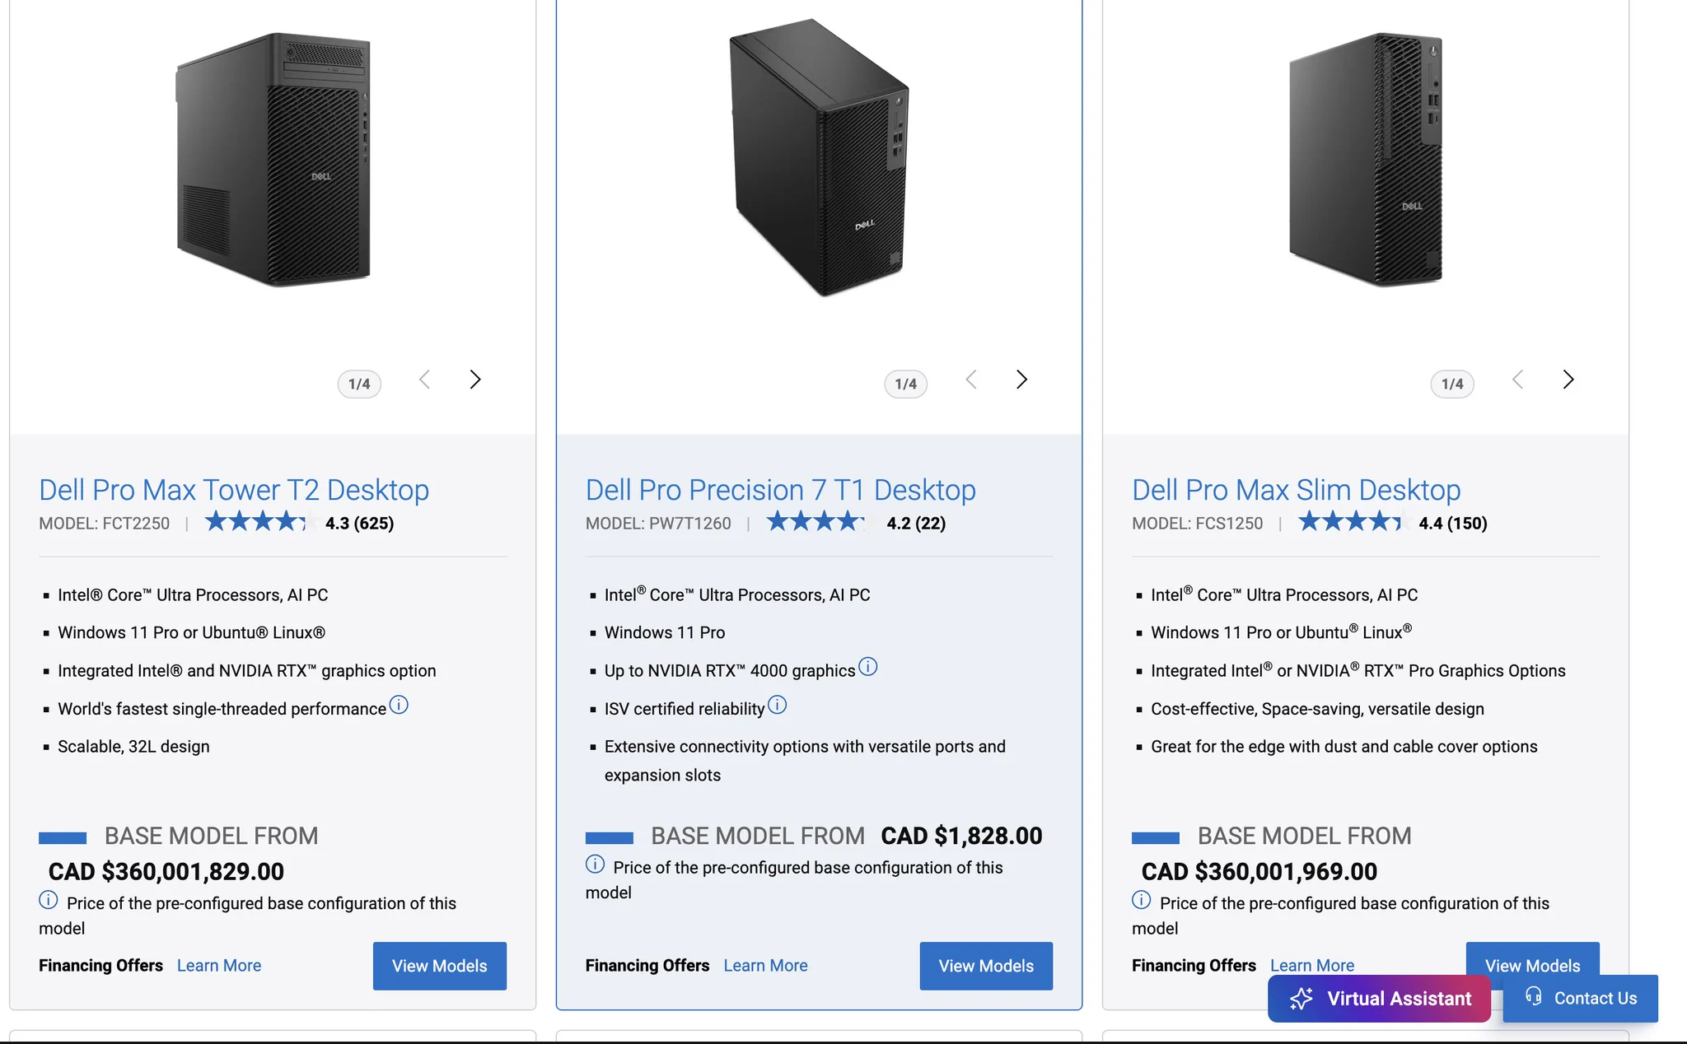Image resolution: width=1687 pixels, height=1044 pixels.
Task: Advance Precision 7 T1 image carousel forward
Action: pos(1021,380)
